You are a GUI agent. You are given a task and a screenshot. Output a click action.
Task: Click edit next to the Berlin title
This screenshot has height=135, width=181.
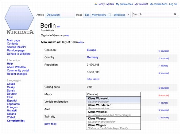59,27
